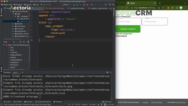Add new terminal session plus button
The image size is (188, 106).
tap(22, 72)
